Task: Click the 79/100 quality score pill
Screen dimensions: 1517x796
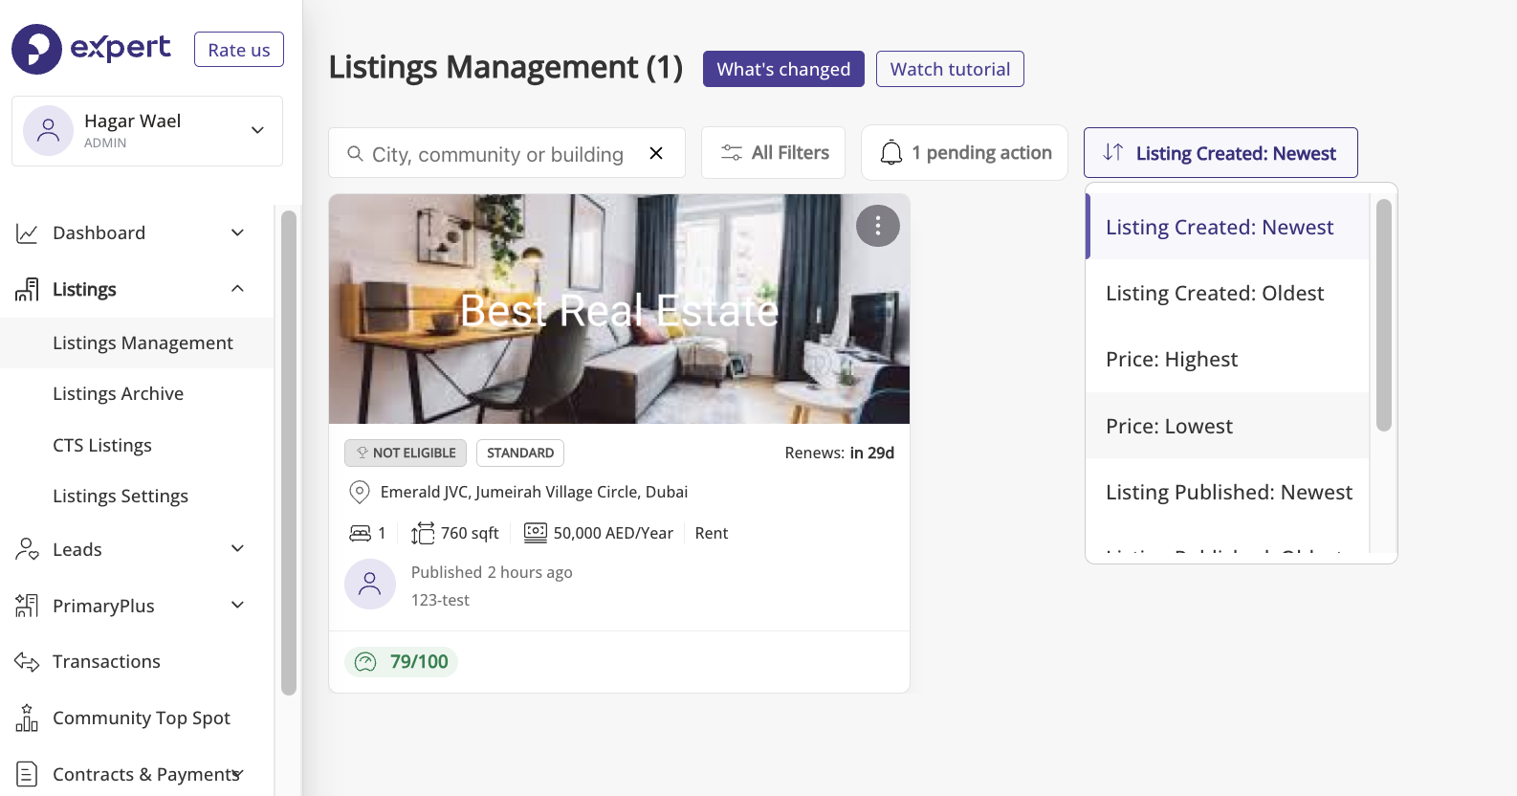Action: point(401,662)
